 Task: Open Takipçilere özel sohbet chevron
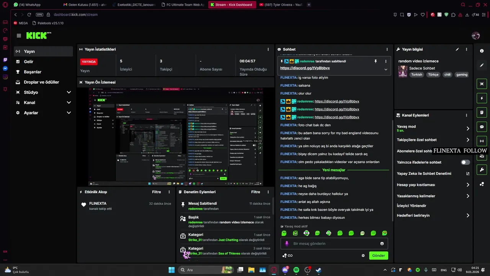pyautogui.click(x=468, y=140)
